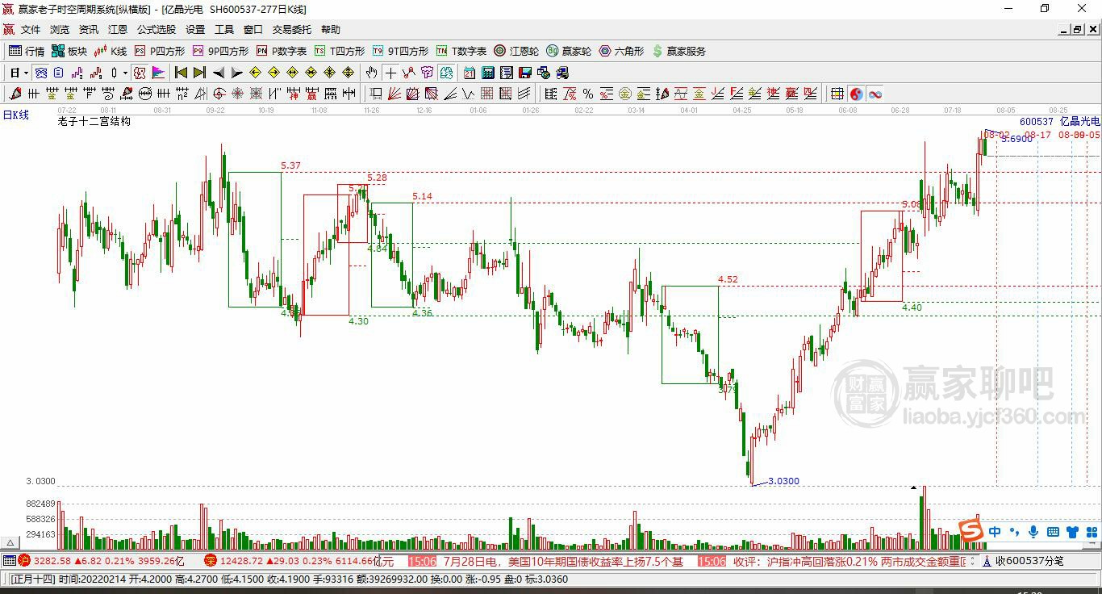This screenshot has width=1102, height=594.
Task: Open the 浏览 menu
Action: point(60,30)
